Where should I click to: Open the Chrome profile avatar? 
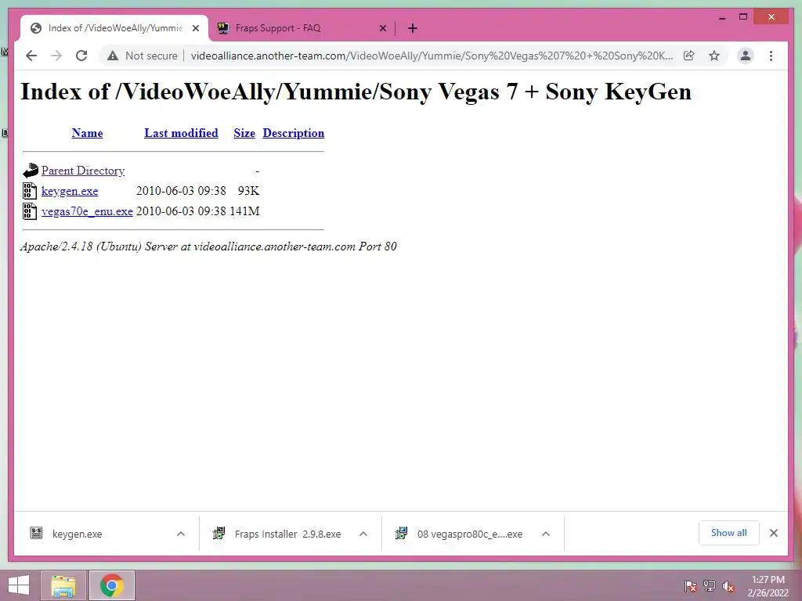pos(746,56)
